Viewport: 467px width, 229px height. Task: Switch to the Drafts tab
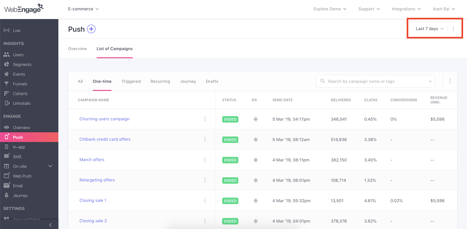(212, 82)
